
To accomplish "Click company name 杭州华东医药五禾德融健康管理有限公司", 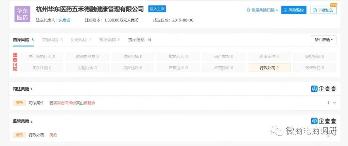I will click(90, 9).
